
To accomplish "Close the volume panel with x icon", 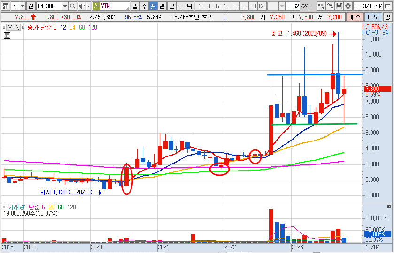I will coord(389,206).
